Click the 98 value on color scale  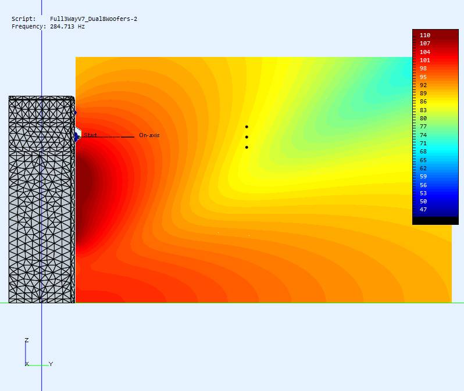tap(423, 69)
